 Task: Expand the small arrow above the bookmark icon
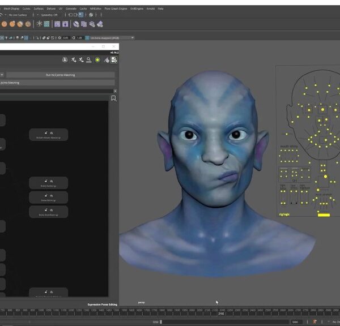[x=115, y=91]
